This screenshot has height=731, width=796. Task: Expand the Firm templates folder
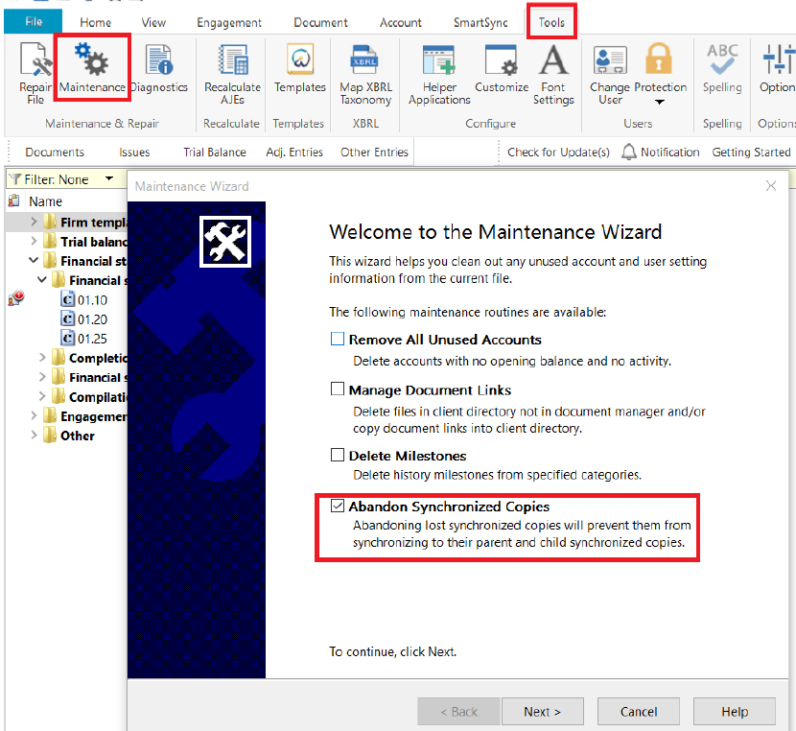click(x=34, y=222)
